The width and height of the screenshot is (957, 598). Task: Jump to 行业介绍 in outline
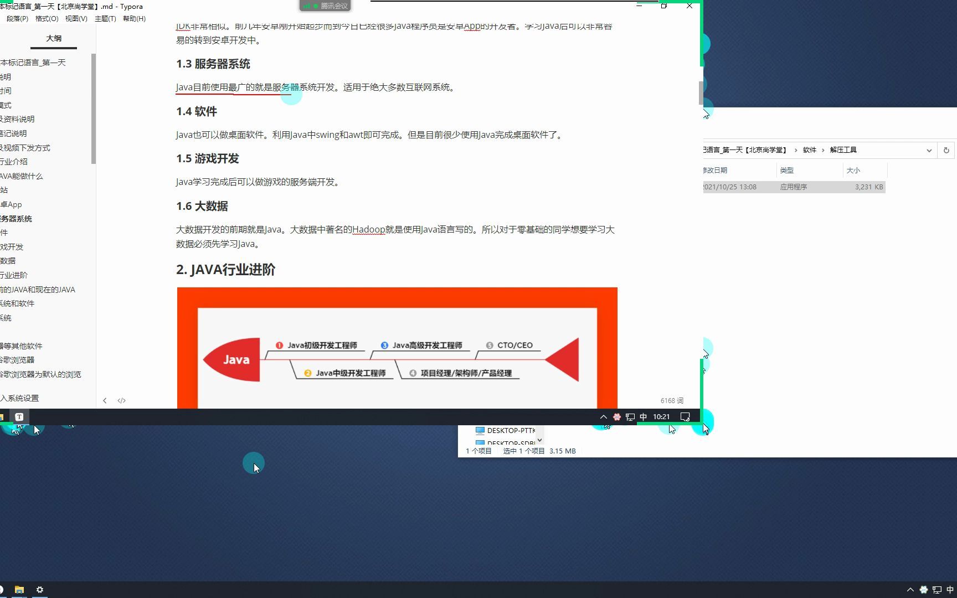coord(14,162)
